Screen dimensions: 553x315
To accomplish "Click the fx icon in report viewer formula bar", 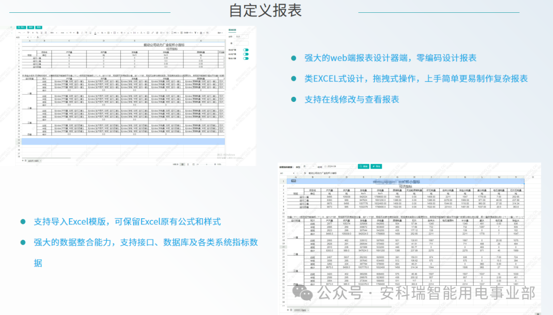I will pos(305,173).
